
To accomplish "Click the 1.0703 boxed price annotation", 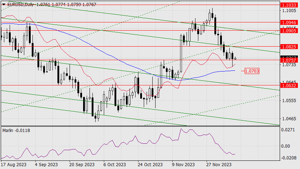I will tap(252, 71).
